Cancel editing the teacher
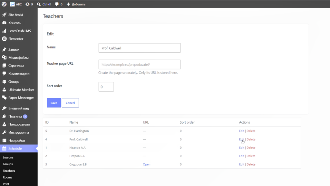330x186 pixels. click(70, 103)
